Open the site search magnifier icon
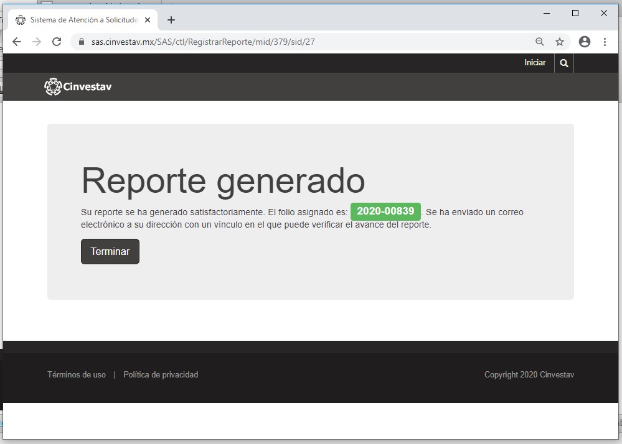The height and width of the screenshot is (444, 622). tap(564, 63)
